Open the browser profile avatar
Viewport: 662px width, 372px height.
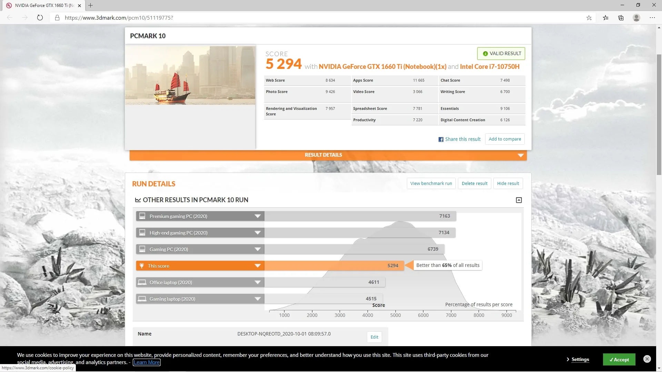pos(636,18)
